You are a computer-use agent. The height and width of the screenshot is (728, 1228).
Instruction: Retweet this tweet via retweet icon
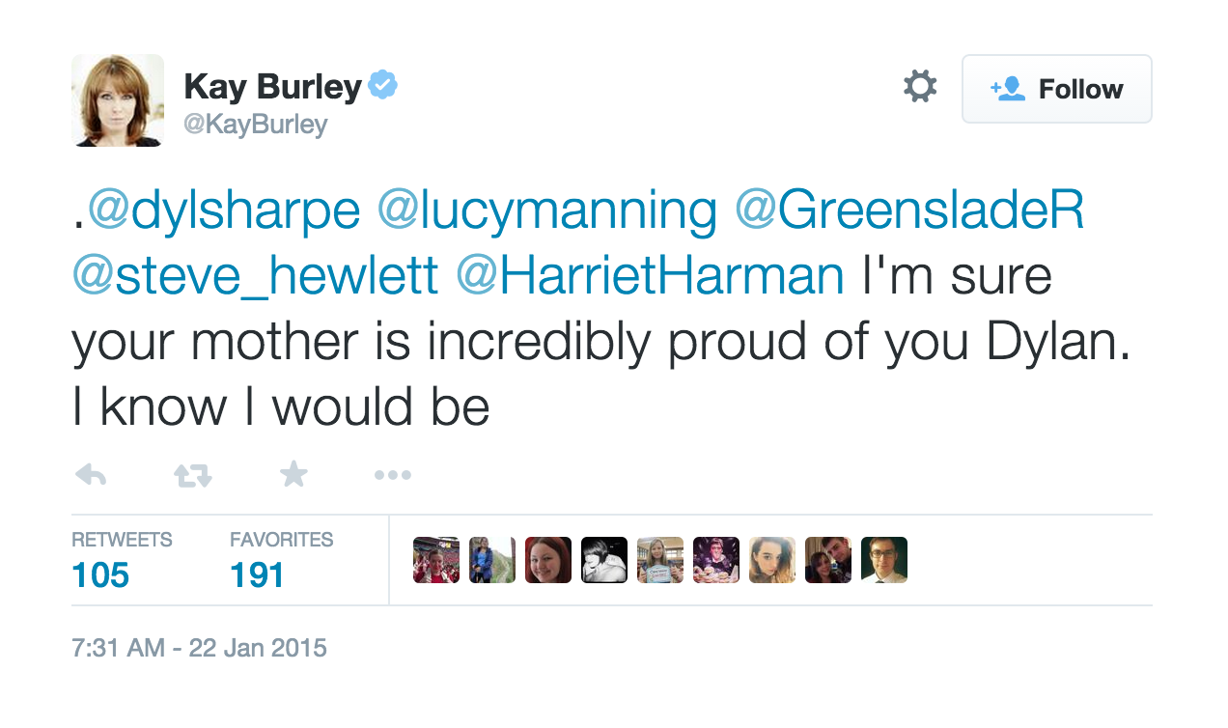tap(192, 474)
